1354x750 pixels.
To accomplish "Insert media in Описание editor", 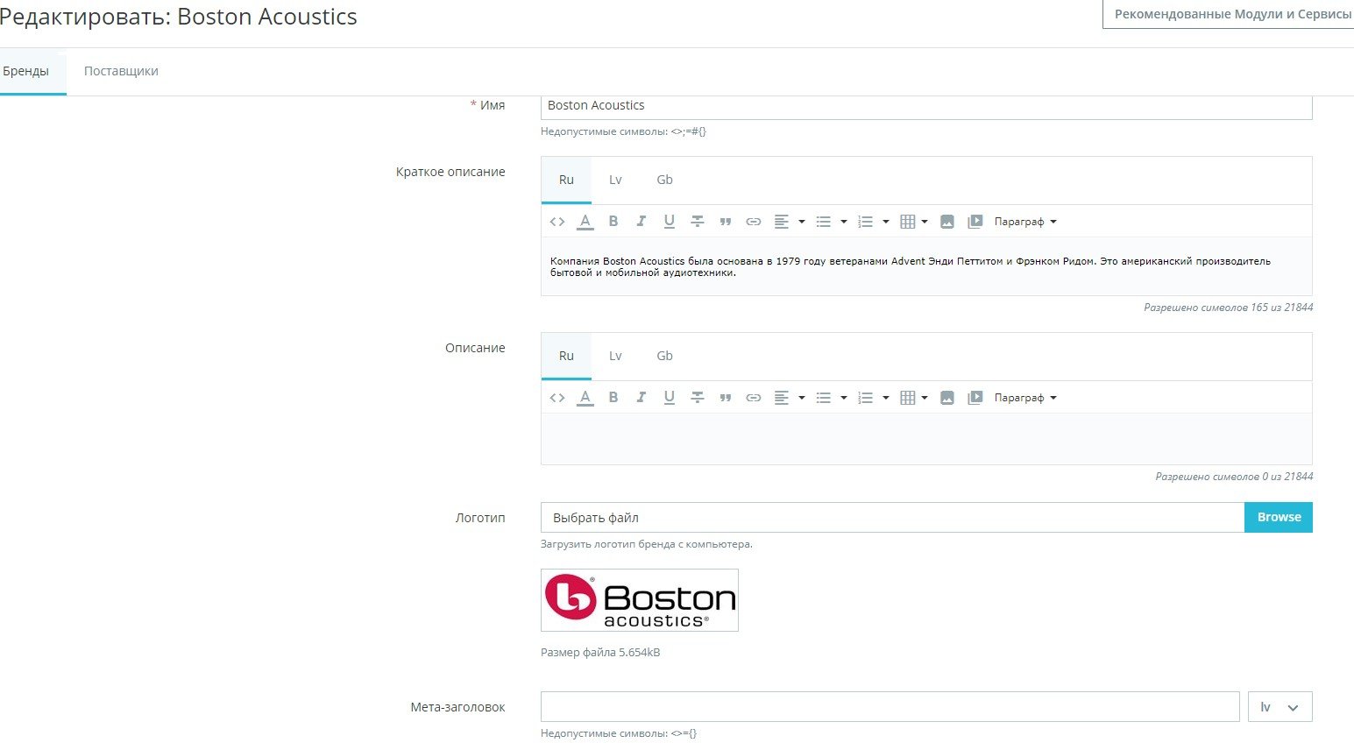I will coord(975,398).
